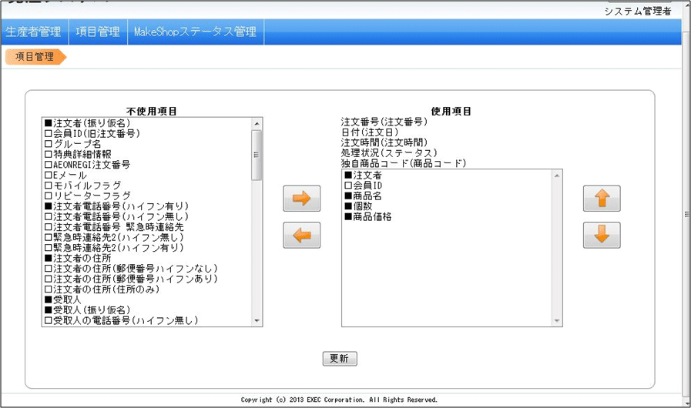The image size is (691, 408).
Task: Open the 項目管理 tab
Action: [98, 32]
